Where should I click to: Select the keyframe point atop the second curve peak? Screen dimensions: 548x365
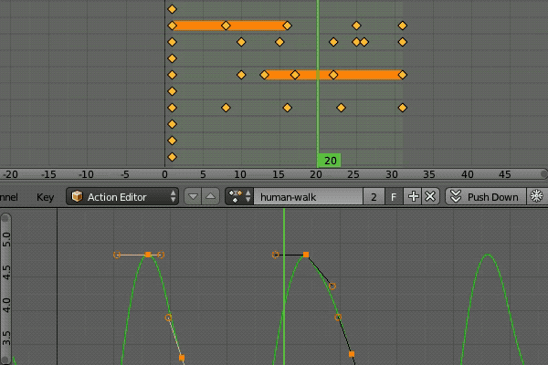point(306,255)
